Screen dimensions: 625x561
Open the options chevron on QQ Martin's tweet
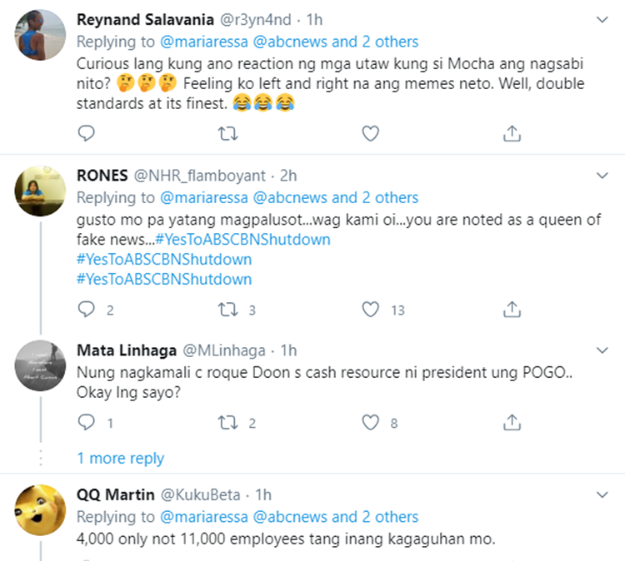(605, 496)
